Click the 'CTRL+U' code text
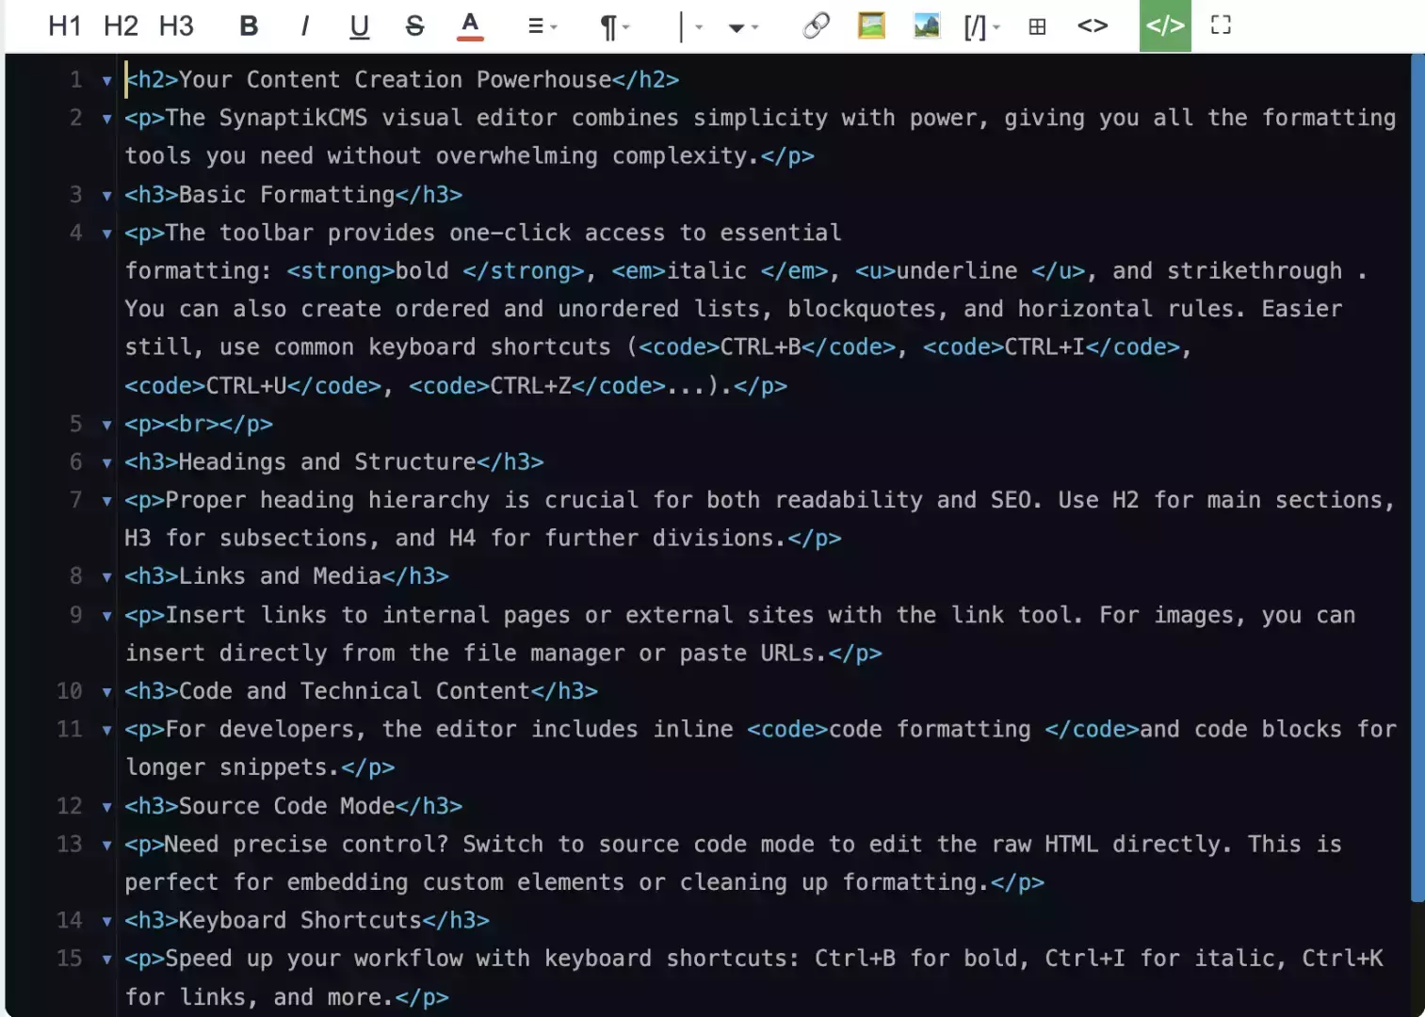The image size is (1425, 1017). coord(247,385)
